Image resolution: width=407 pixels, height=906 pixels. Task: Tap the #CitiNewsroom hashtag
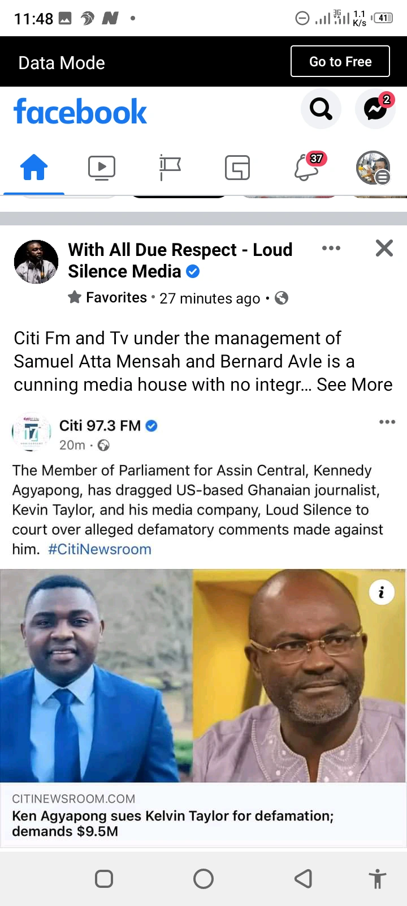(x=99, y=549)
